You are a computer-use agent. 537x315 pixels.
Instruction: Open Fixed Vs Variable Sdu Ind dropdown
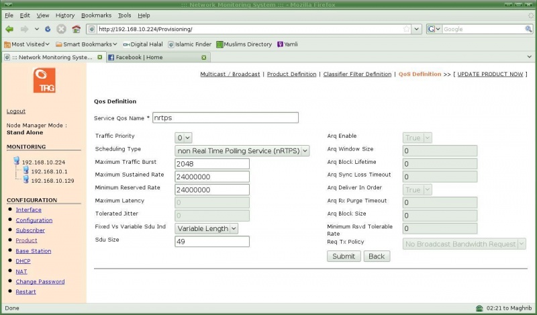207,228
